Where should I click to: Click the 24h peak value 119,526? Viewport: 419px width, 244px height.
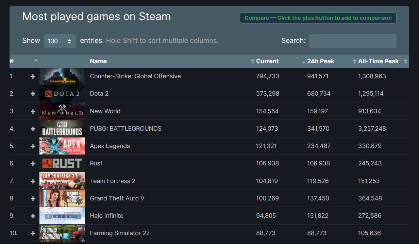[x=318, y=181]
